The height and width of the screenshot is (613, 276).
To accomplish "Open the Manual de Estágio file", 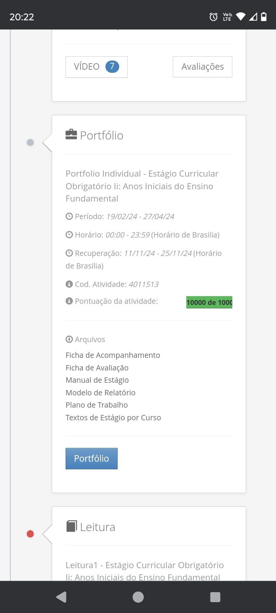I will [97, 380].
